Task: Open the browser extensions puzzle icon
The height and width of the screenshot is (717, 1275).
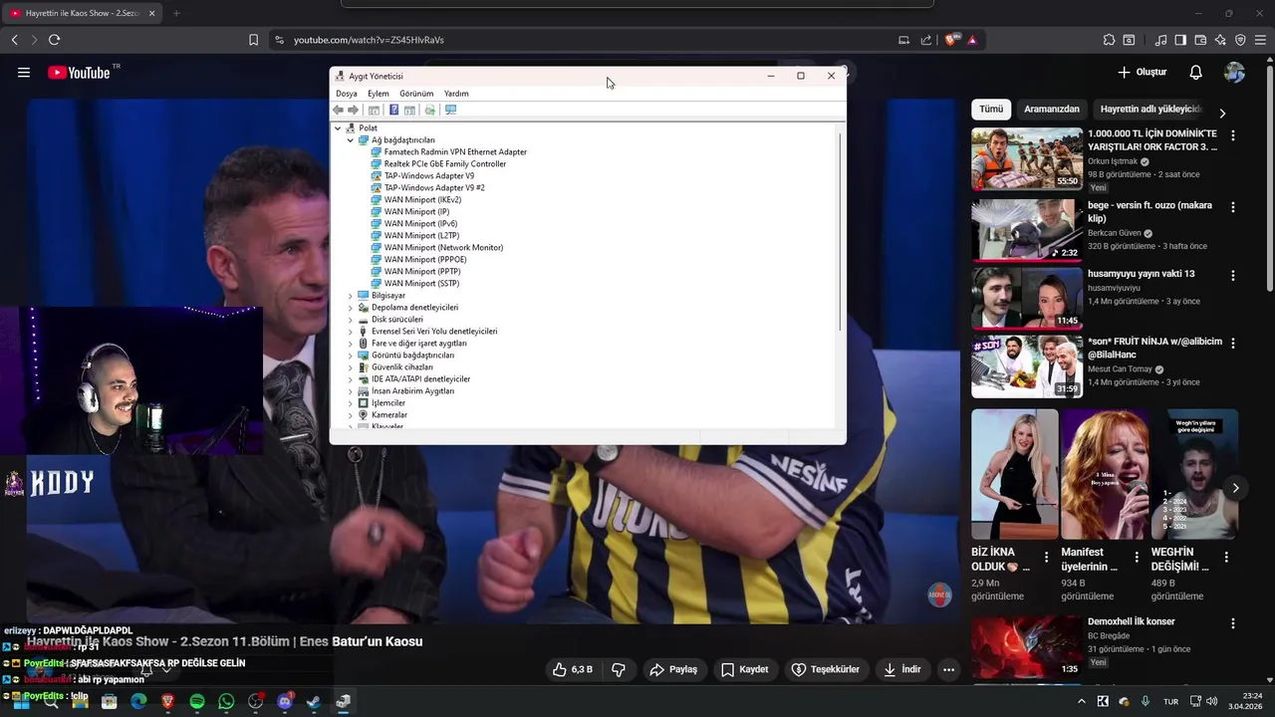Action: pyautogui.click(x=1109, y=40)
